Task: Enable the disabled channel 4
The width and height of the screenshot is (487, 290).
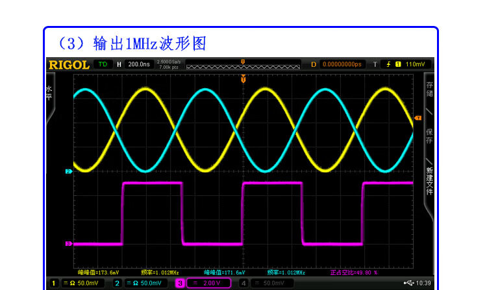Action: coord(266,283)
